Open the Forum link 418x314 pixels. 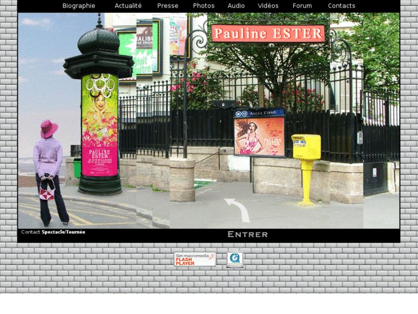click(x=302, y=6)
